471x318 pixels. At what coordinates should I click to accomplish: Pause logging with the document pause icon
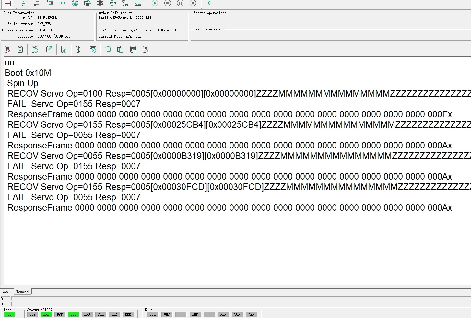click(64, 49)
